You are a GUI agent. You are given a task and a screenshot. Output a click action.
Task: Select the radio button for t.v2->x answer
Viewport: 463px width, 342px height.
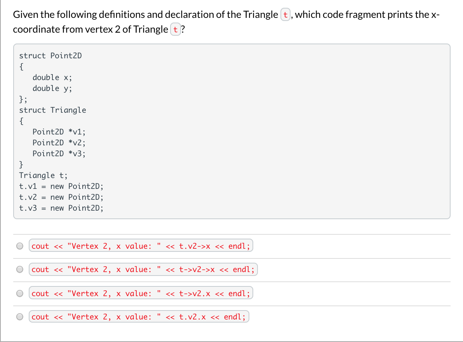[x=19, y=246]
